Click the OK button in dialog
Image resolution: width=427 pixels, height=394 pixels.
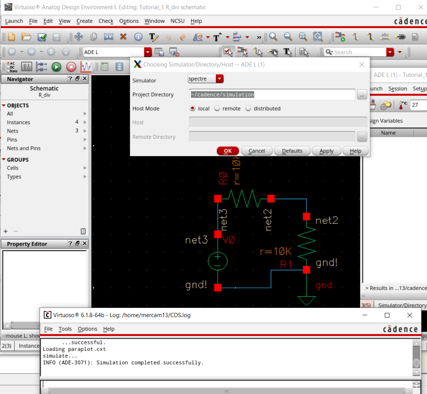pyautogui.click(x=228, y=151)
